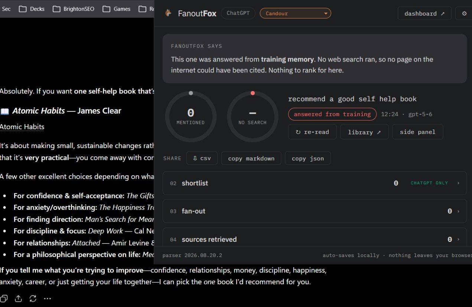The image size is (472, 307).
Task: Click the SHARE label
Action: click(172, 158)
